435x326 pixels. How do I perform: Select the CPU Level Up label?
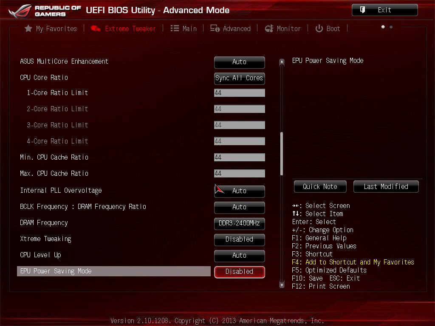pyautogui.click(x=40, y=255)
